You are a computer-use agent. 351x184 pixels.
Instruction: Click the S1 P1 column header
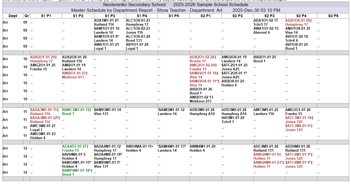[x=46, y=16]
